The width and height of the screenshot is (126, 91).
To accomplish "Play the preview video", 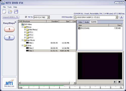I will click(x=115, y=82).
